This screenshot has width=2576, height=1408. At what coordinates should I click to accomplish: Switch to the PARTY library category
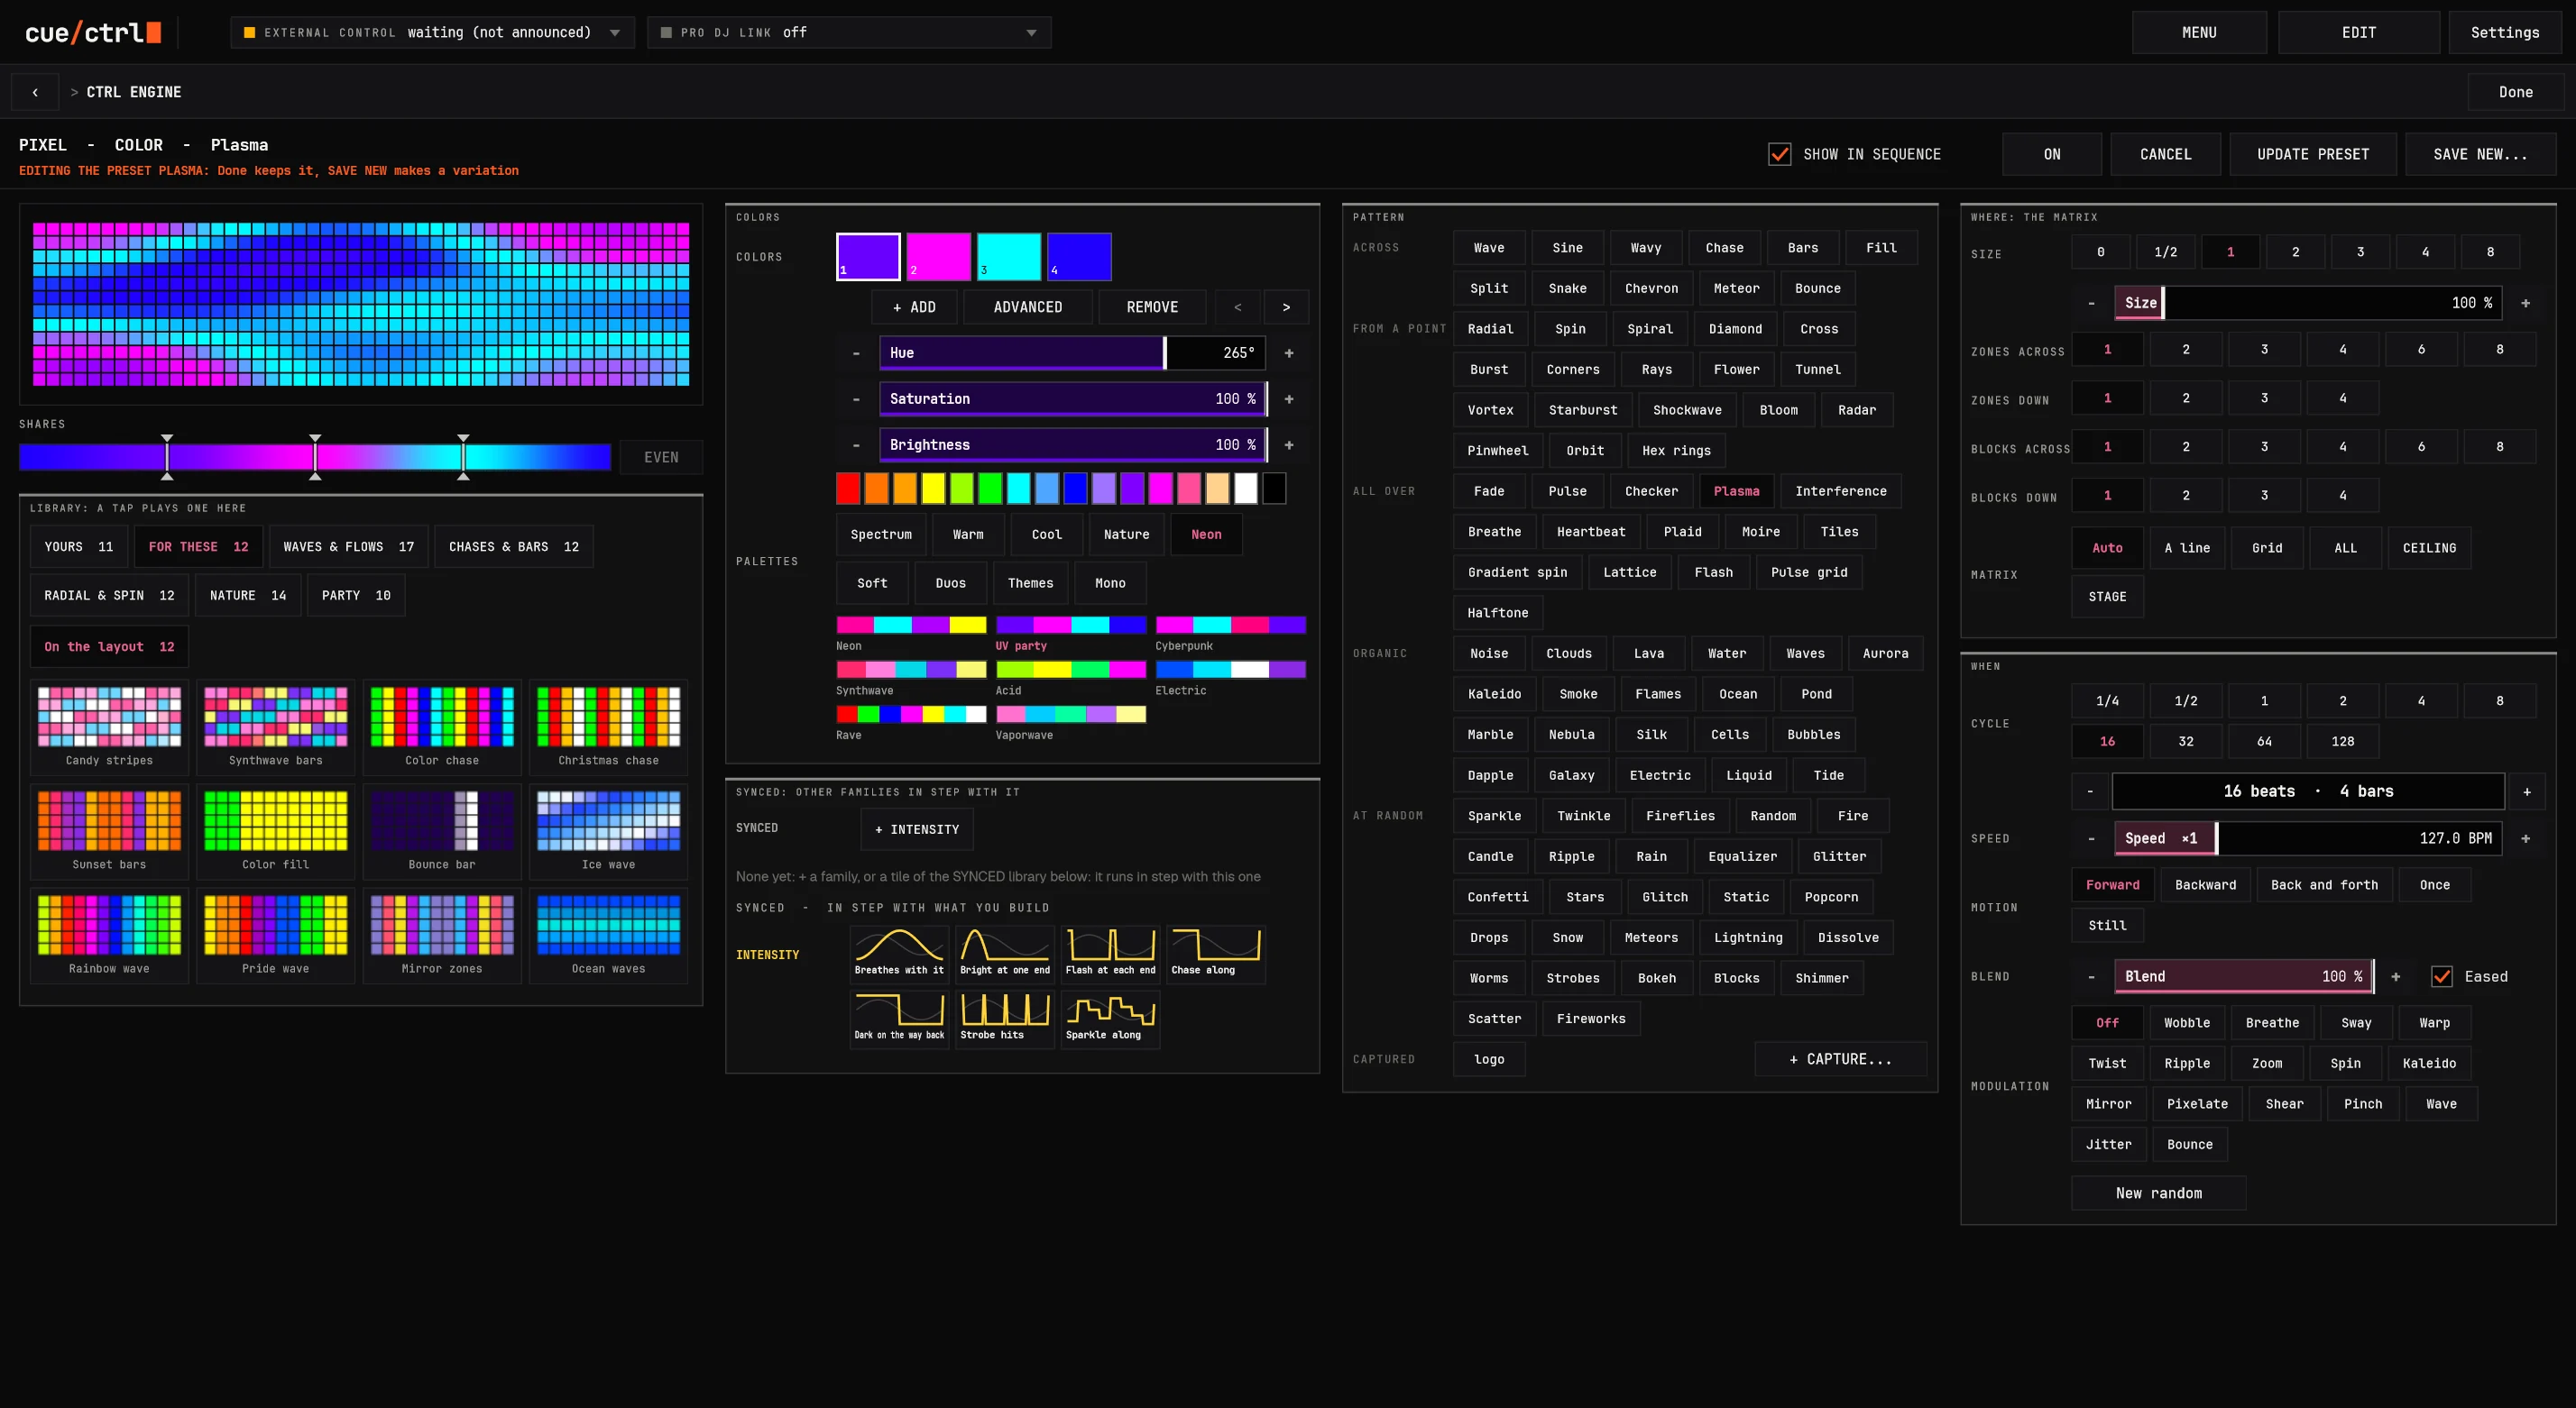point(356,596)
